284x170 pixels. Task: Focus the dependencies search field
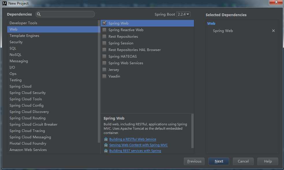pyautogui.click(x=65, y=14)
